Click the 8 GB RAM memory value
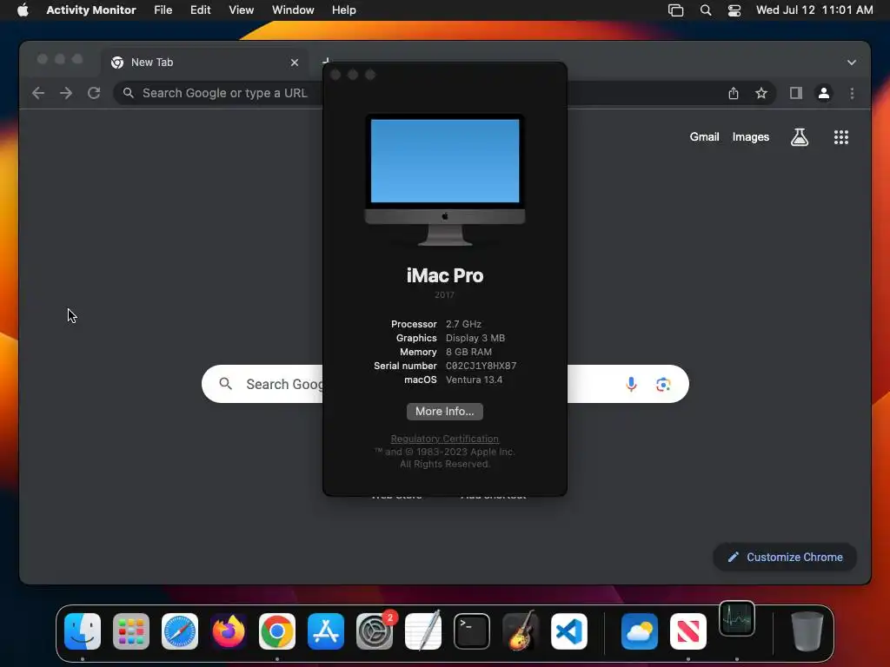 coord(468,352)
